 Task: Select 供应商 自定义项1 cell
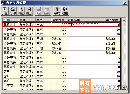click(x=27, y=86)
